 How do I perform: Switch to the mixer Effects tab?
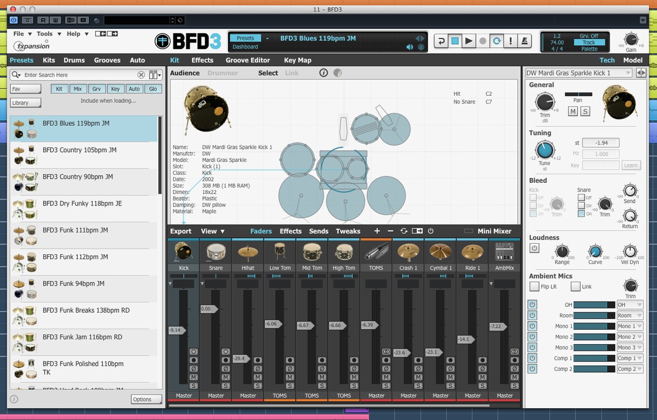tap(291, 231)
